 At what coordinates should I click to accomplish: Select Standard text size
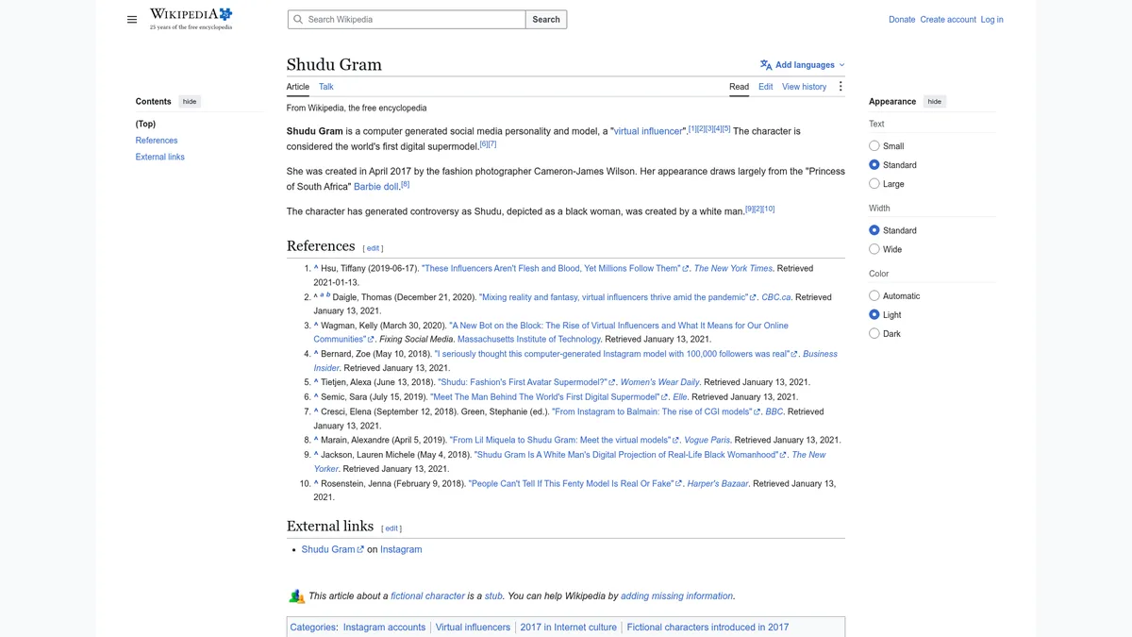coord(874,165)
